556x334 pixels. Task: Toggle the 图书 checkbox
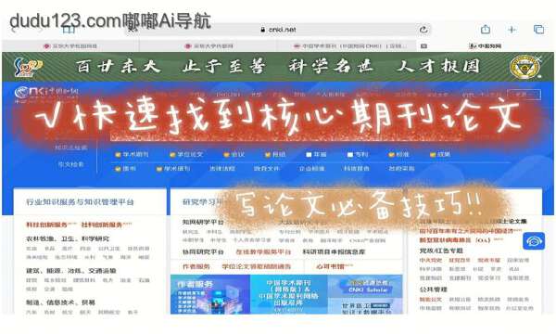(x=118, y=169)
